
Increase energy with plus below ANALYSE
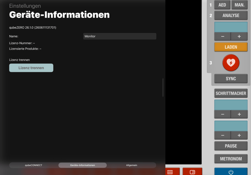[239, 36]
